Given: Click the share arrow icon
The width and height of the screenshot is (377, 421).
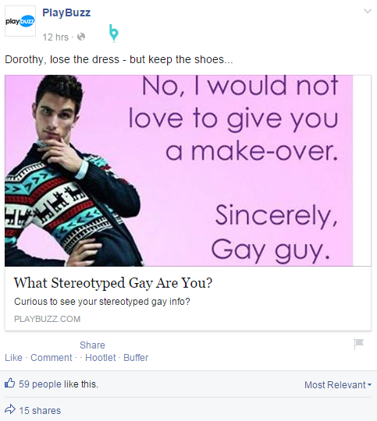Looking at the screenshot, I should pos(10,409).
